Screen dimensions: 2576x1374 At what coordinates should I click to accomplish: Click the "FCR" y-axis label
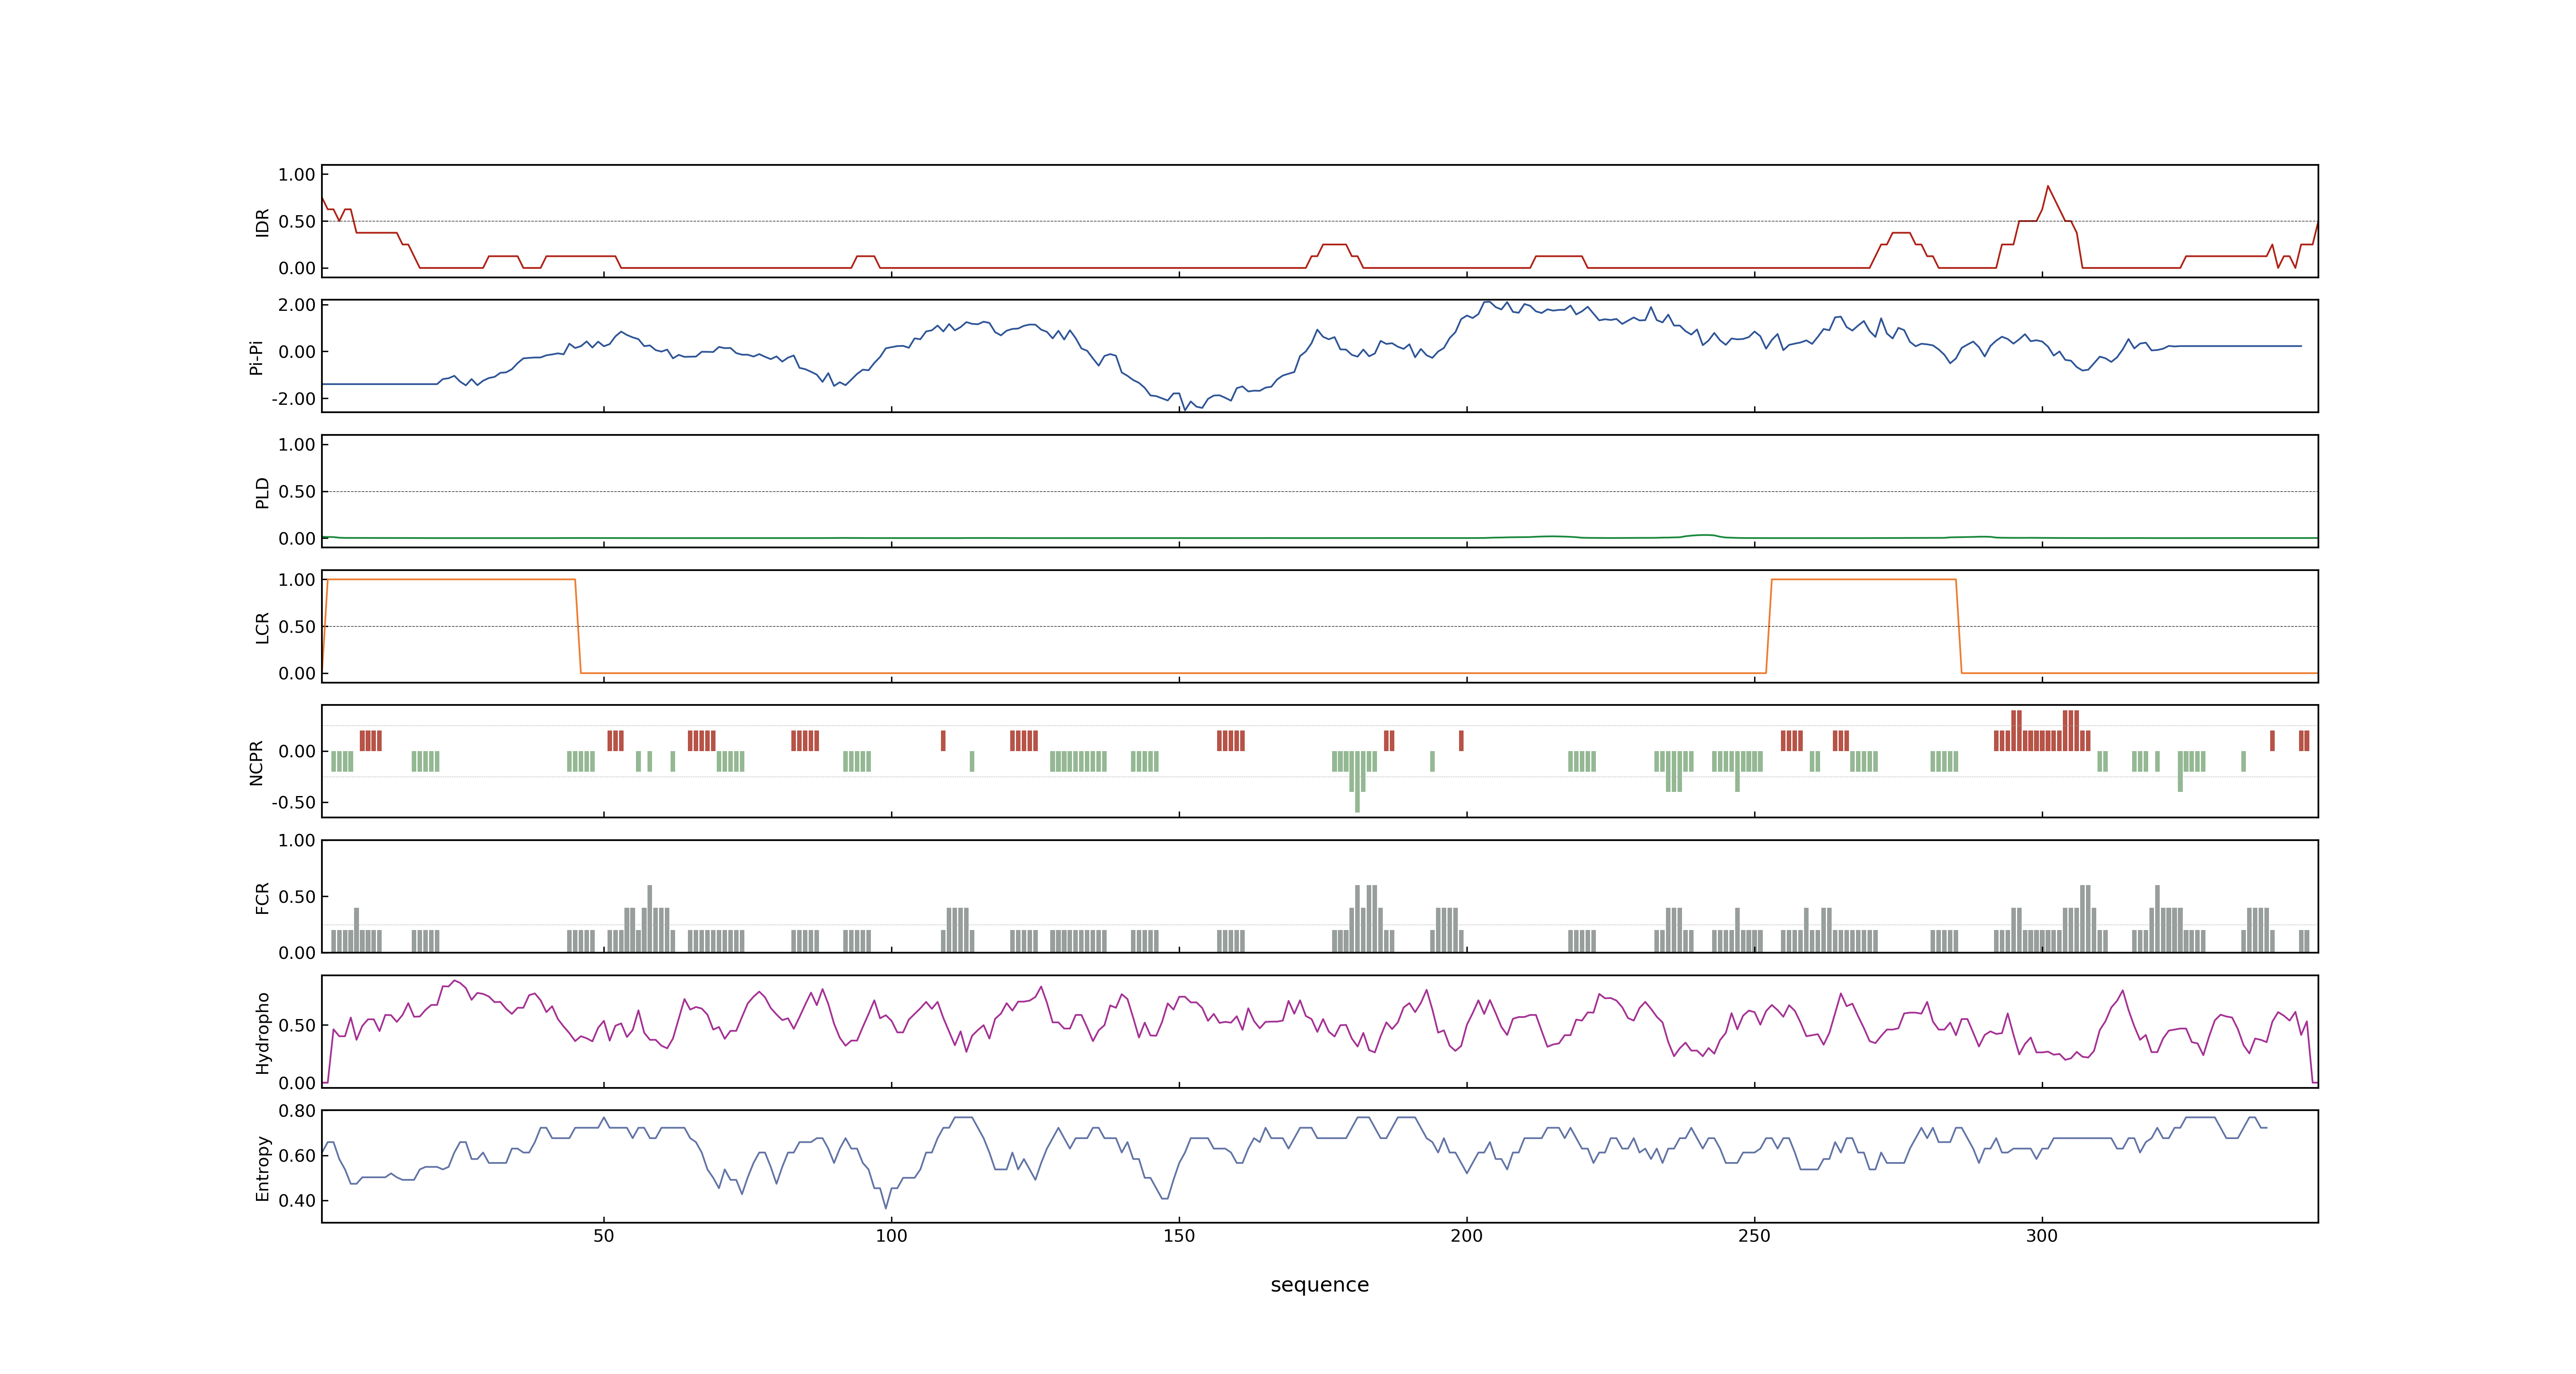point(263,897)
